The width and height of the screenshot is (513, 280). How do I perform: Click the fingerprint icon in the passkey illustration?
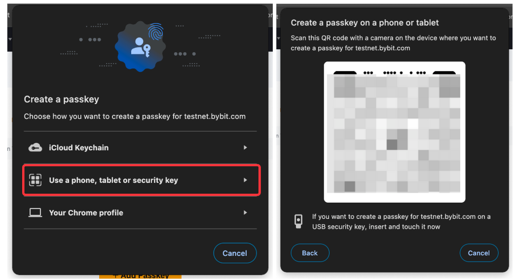tap(156, 32)
